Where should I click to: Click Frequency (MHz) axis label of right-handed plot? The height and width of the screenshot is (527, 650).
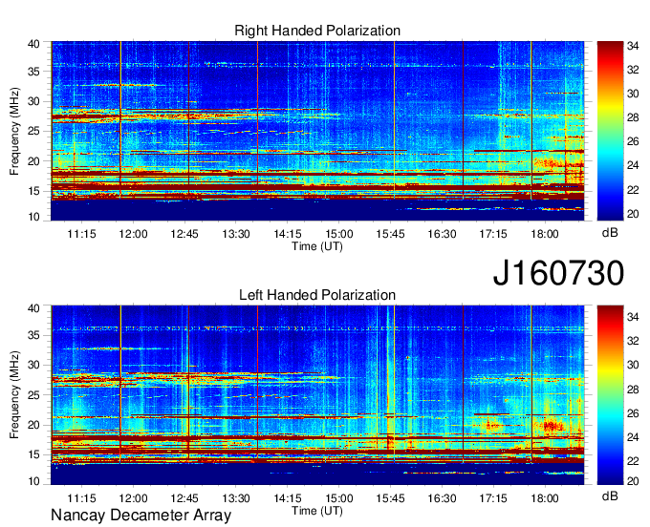tap(14, 131)
